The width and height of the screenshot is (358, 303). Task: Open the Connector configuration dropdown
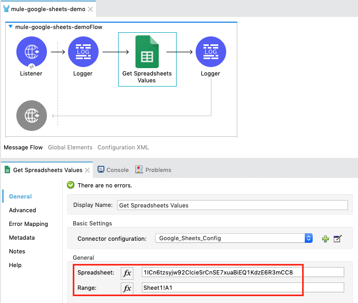309,238
